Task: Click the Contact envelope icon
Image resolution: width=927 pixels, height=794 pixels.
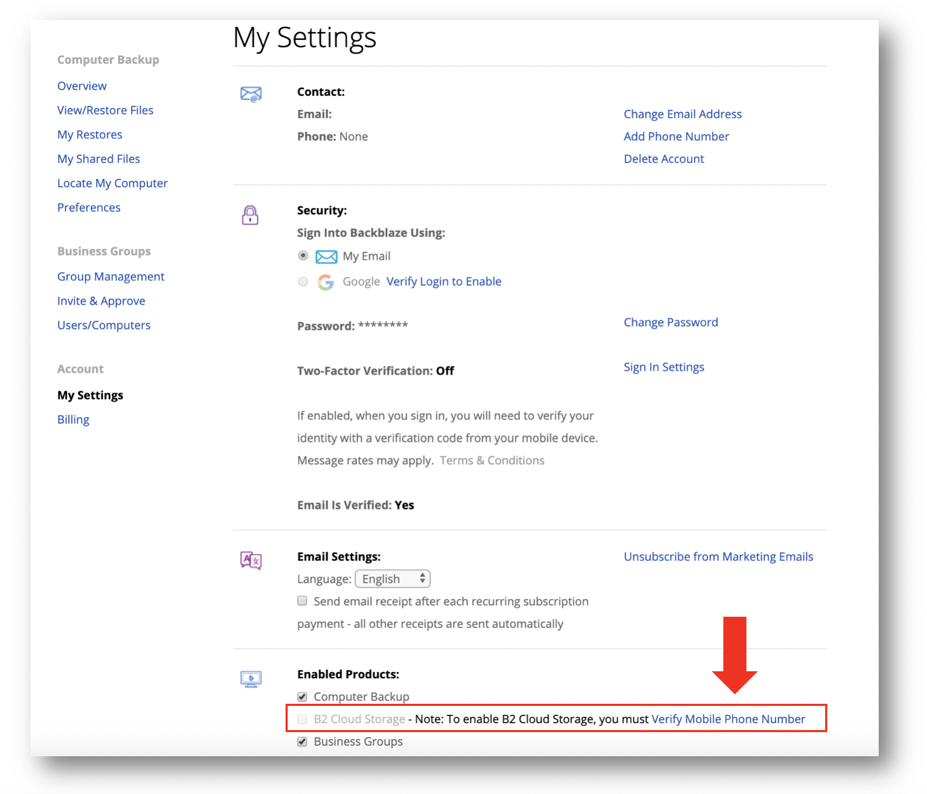Action: tap(251, 94)
